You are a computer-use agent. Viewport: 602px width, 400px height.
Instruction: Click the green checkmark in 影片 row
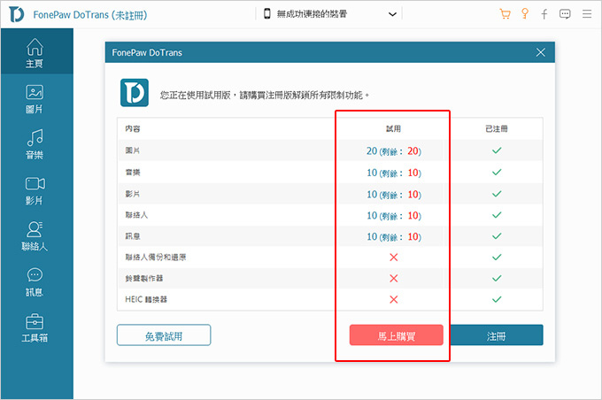[497, 194]
